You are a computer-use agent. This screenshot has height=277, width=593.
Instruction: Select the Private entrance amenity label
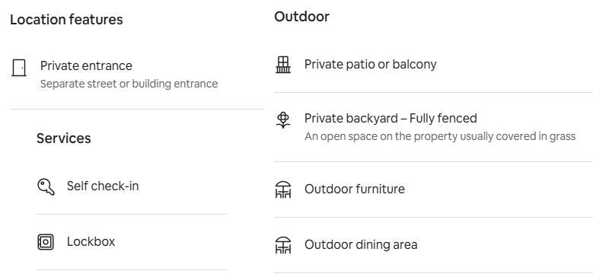click(86, 65)
